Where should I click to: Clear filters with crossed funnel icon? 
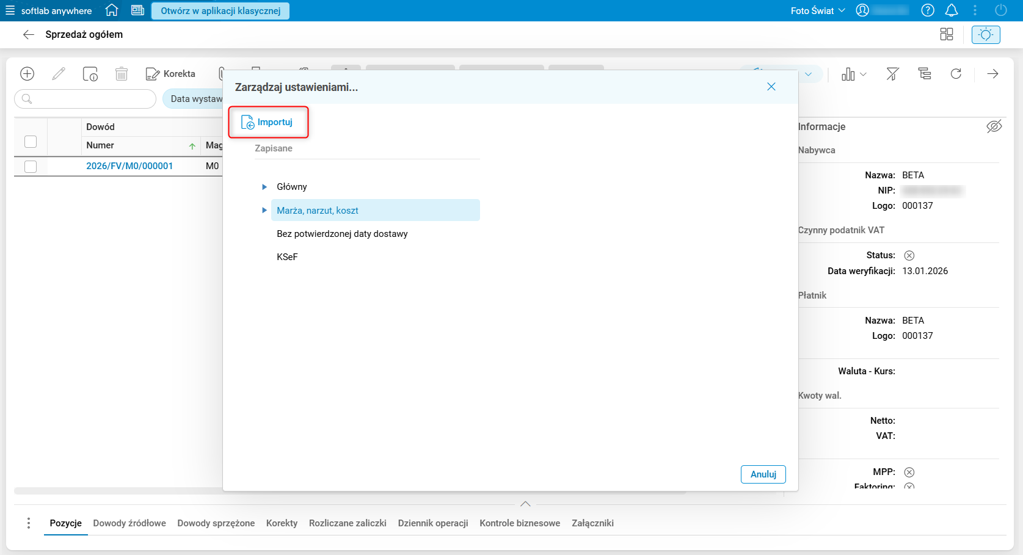point(893,74)
